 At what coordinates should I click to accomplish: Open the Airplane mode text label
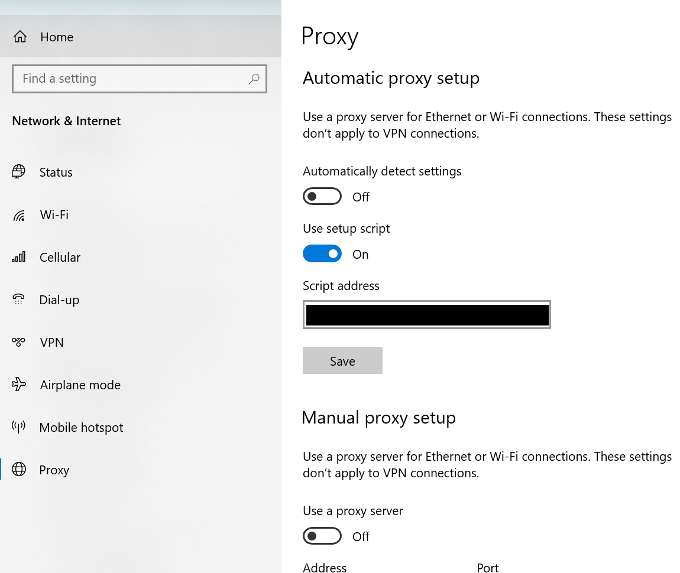click(80, 385)
